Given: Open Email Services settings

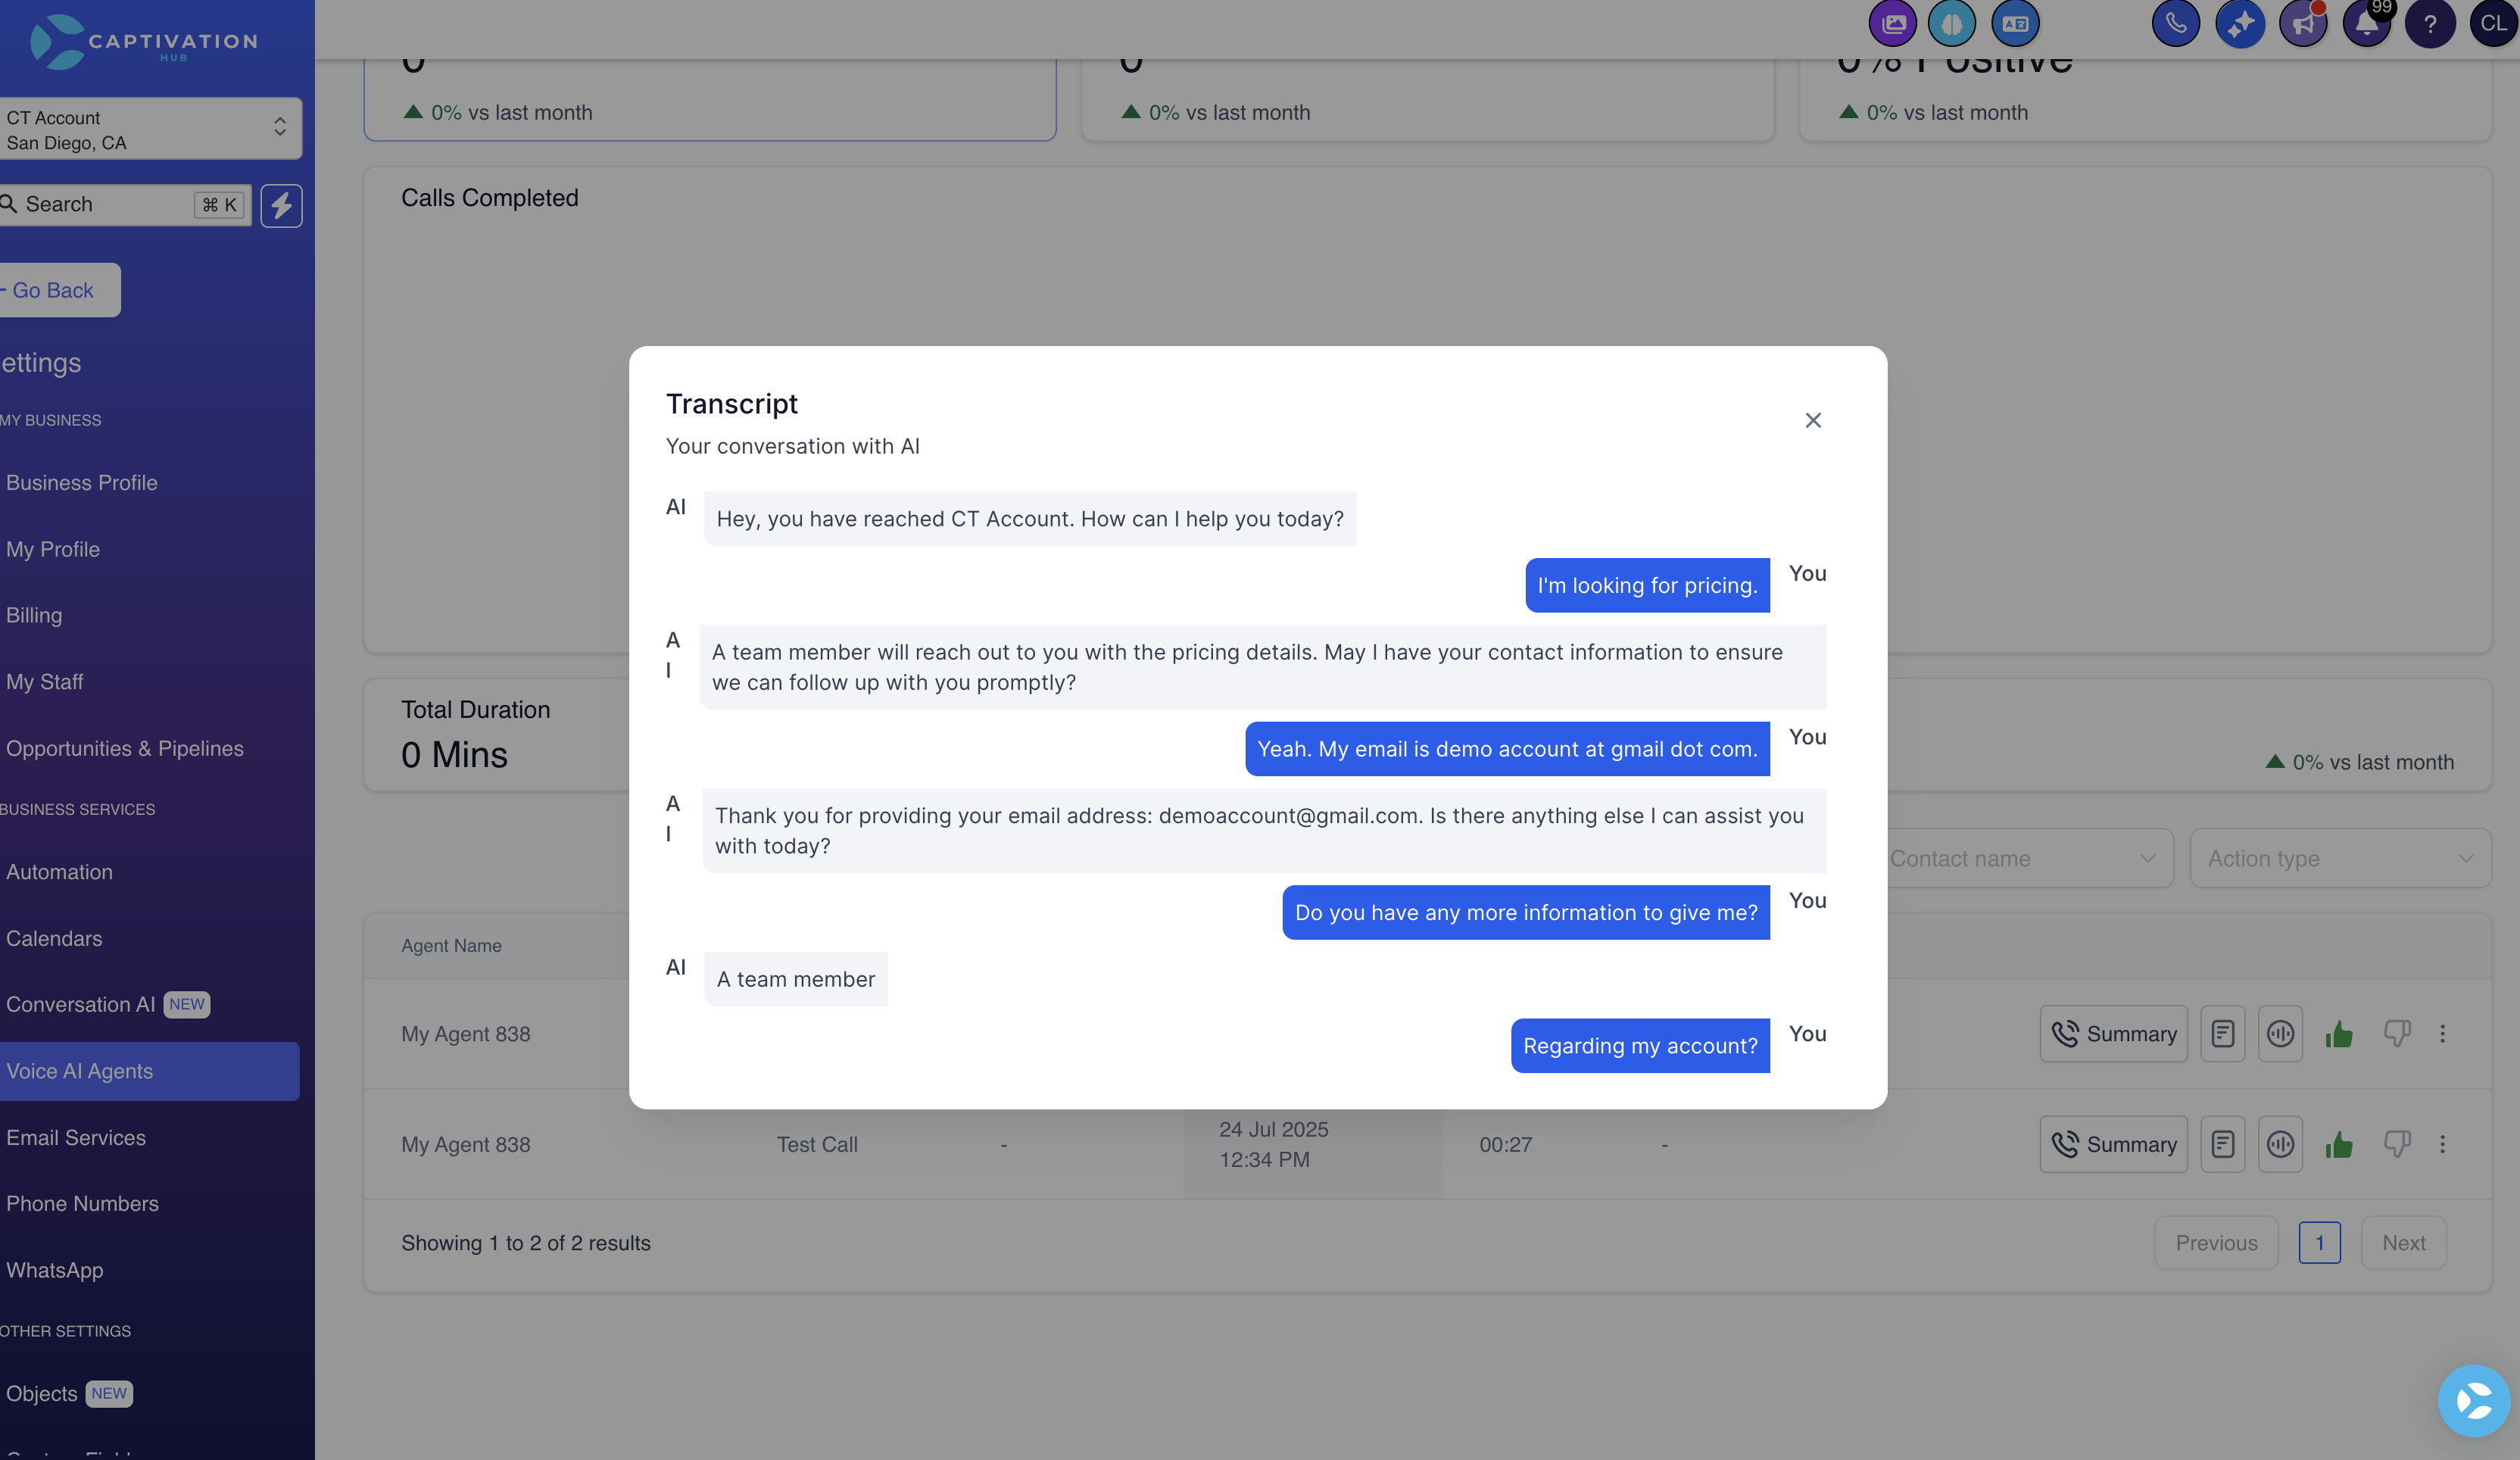Looking at the screenshot, I should [x=76, y=1138].
